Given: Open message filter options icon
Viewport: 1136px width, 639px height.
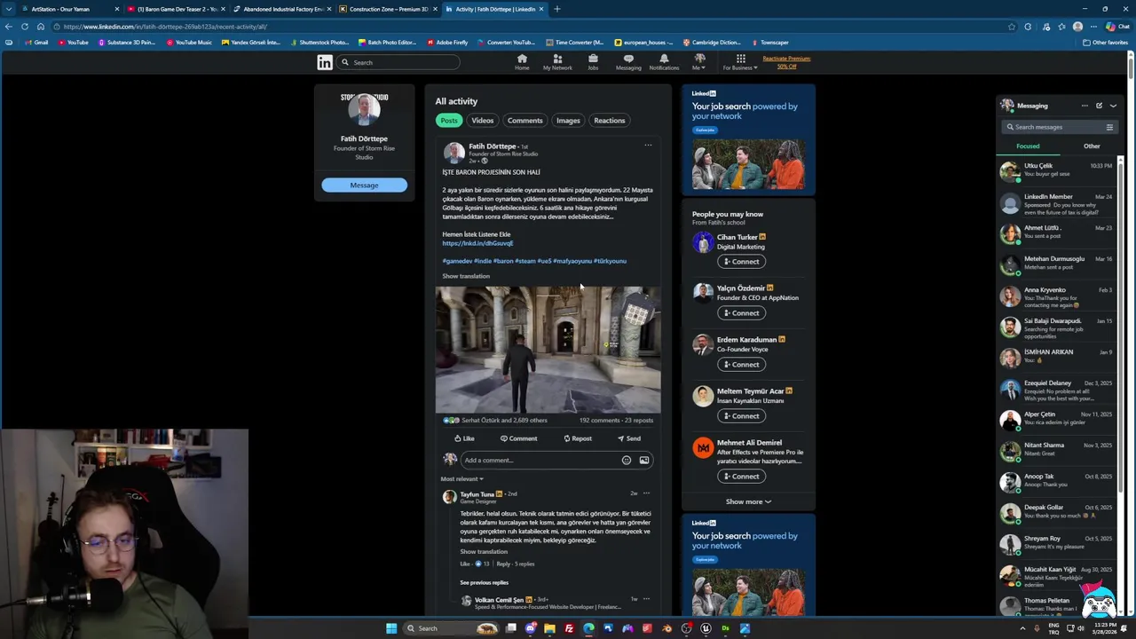Looking at the screenshot, I should point(1109,127).
